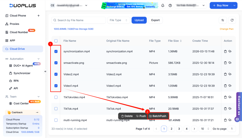Collapse the sidebar with the double-chevron icon
This screenshot has width=242, height=138.
(x=45, y=71)
